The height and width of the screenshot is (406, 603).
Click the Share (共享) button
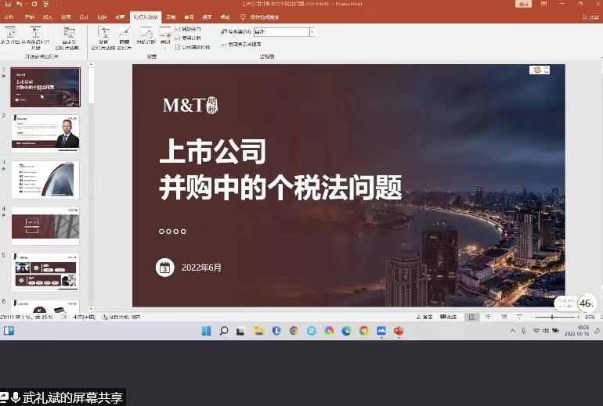click(587, 16)
